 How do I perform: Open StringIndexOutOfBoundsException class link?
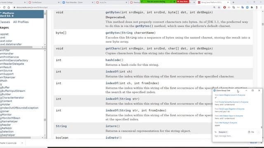tap(19, 108)
